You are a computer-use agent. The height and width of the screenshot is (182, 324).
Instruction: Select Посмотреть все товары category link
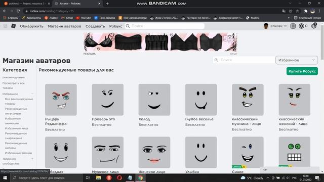14,85
